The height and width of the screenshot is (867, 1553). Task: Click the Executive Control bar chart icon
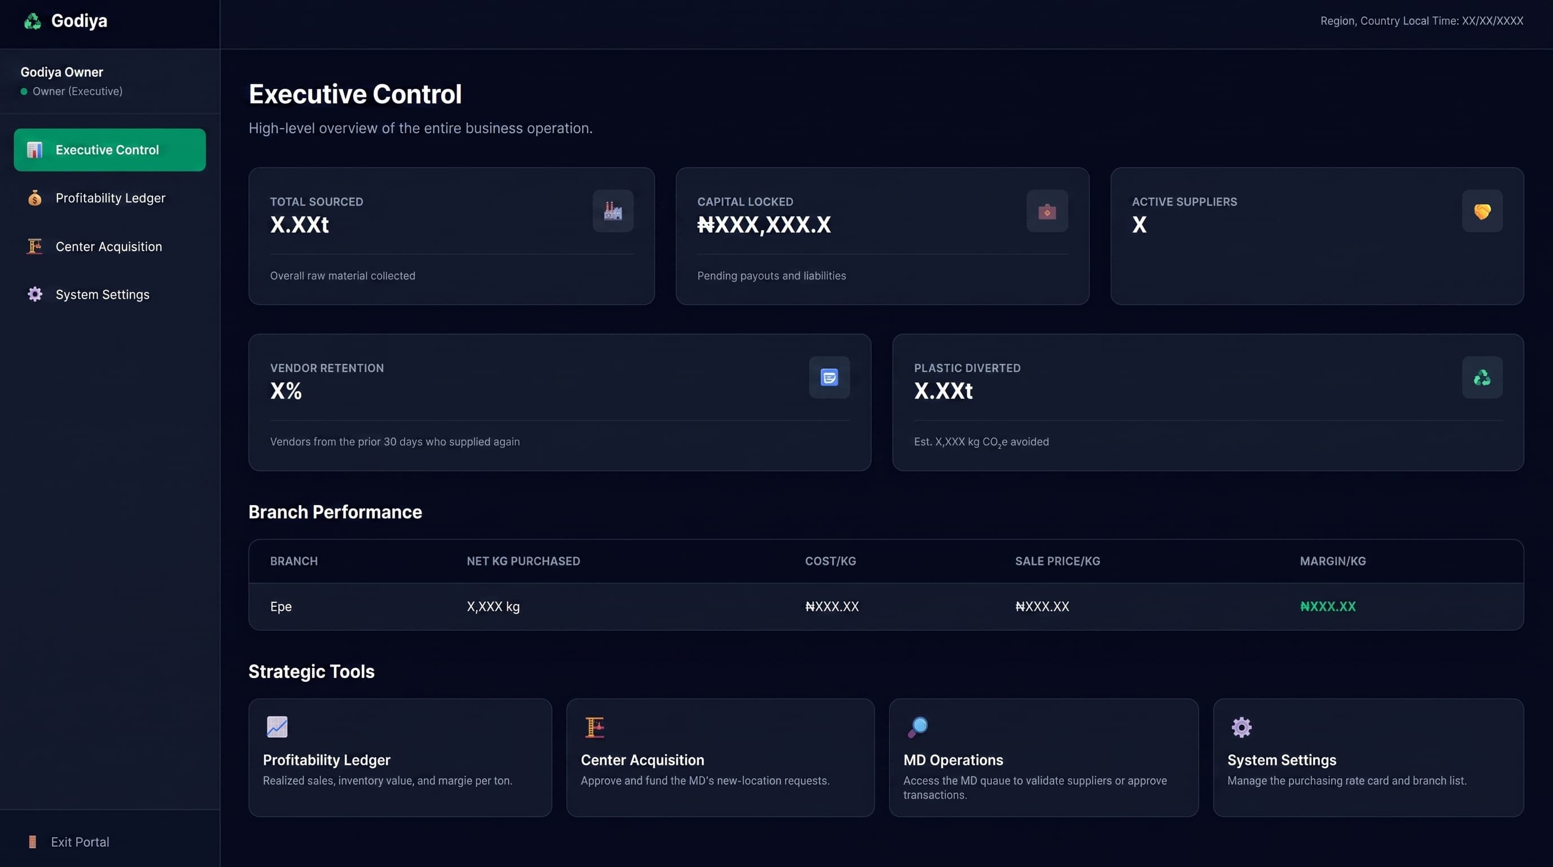pos(34,150)
